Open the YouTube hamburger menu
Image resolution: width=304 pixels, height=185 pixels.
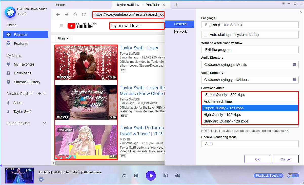coord(62,26)
